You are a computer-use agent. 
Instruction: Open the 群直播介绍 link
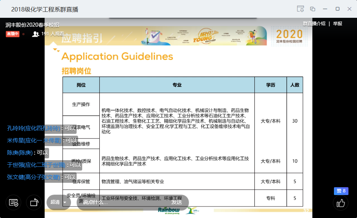click(x=314, y=23)
